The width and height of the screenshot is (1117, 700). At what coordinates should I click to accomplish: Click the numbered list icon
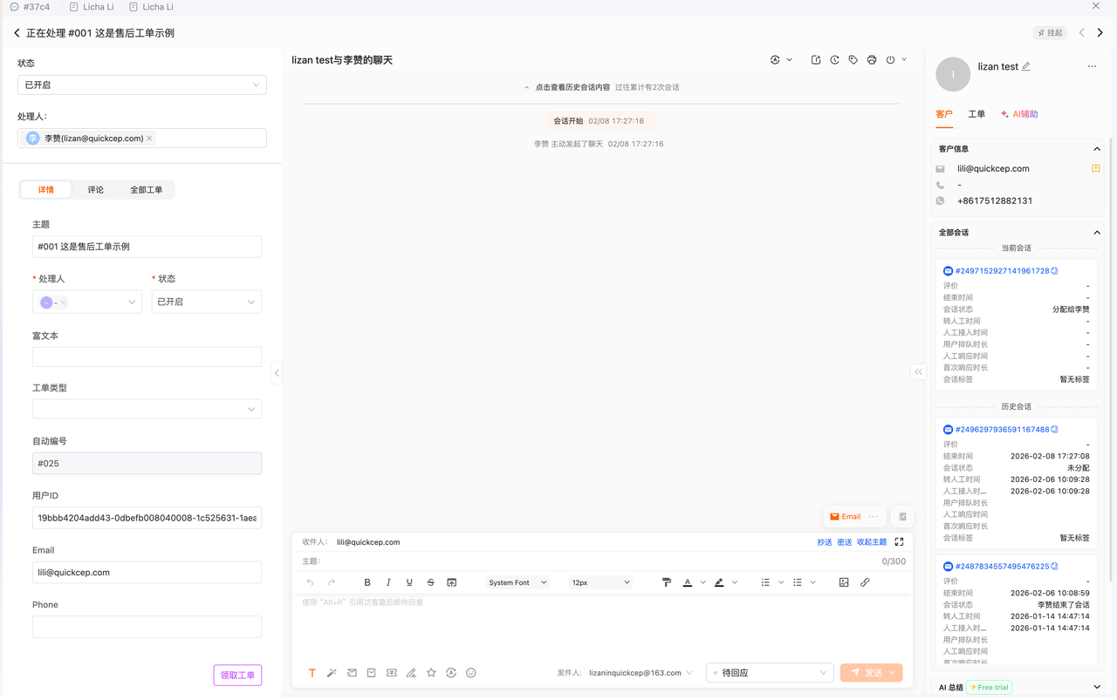pyautogui.click(x=765, y=582)
